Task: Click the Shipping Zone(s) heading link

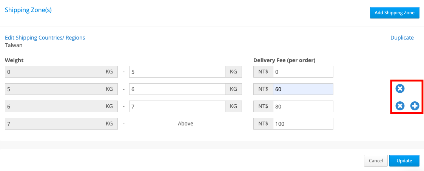Action: click(28, 10)
